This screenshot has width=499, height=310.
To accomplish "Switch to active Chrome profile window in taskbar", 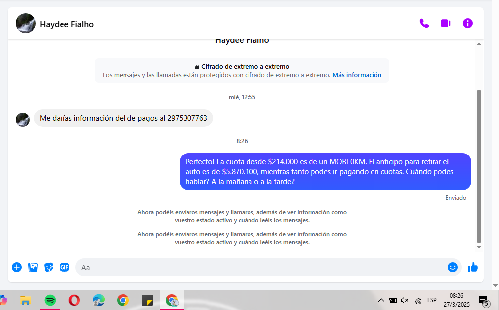I will coord(172,300).
